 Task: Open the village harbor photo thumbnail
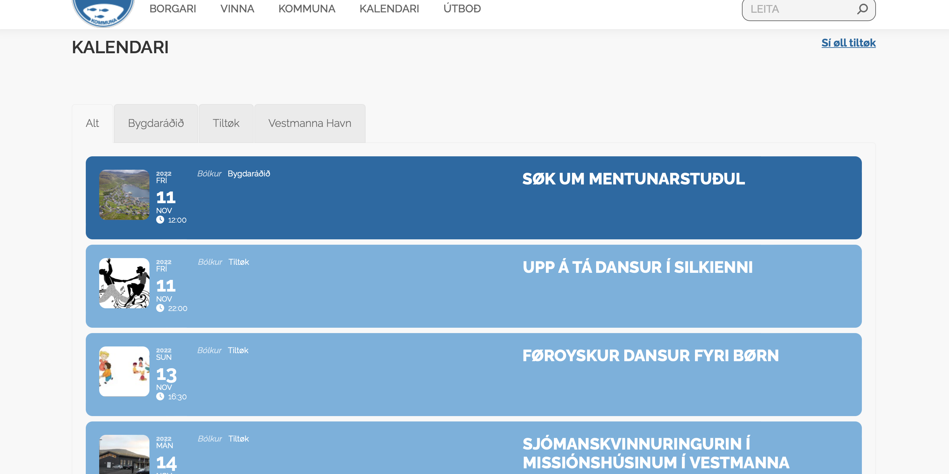click(124, 195)
